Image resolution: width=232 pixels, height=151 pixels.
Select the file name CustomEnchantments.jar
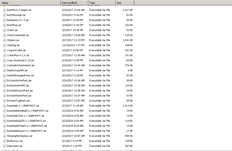coord(21,65)
